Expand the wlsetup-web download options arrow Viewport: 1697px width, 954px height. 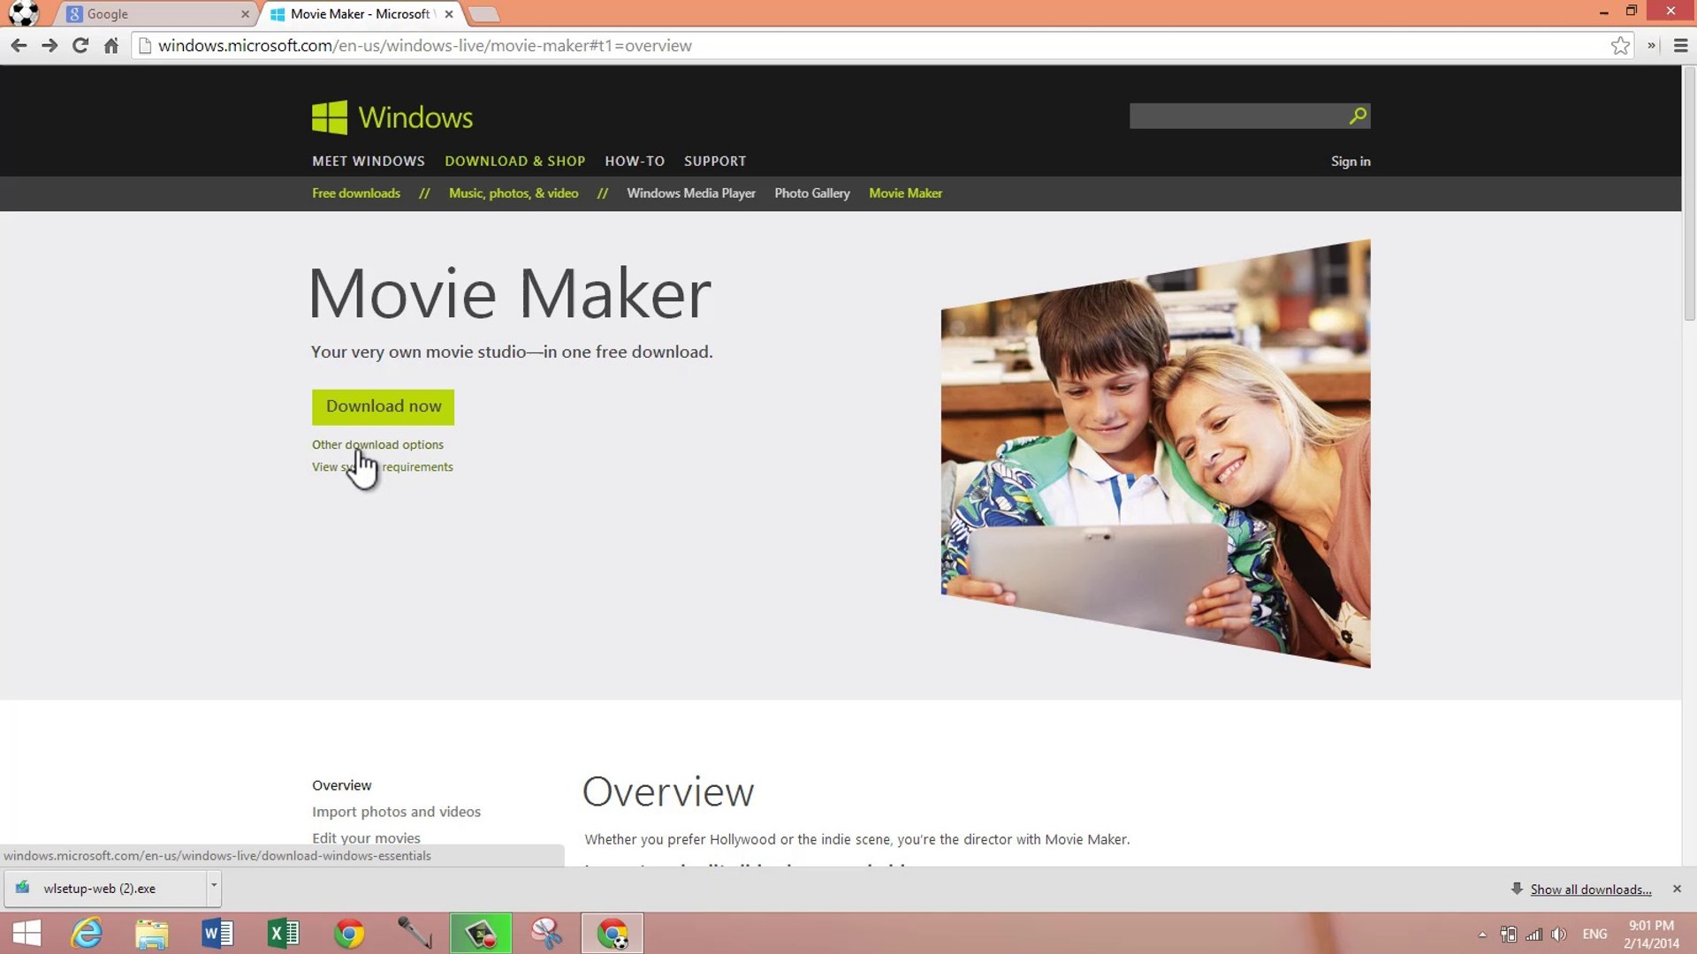tap(213, 887)
